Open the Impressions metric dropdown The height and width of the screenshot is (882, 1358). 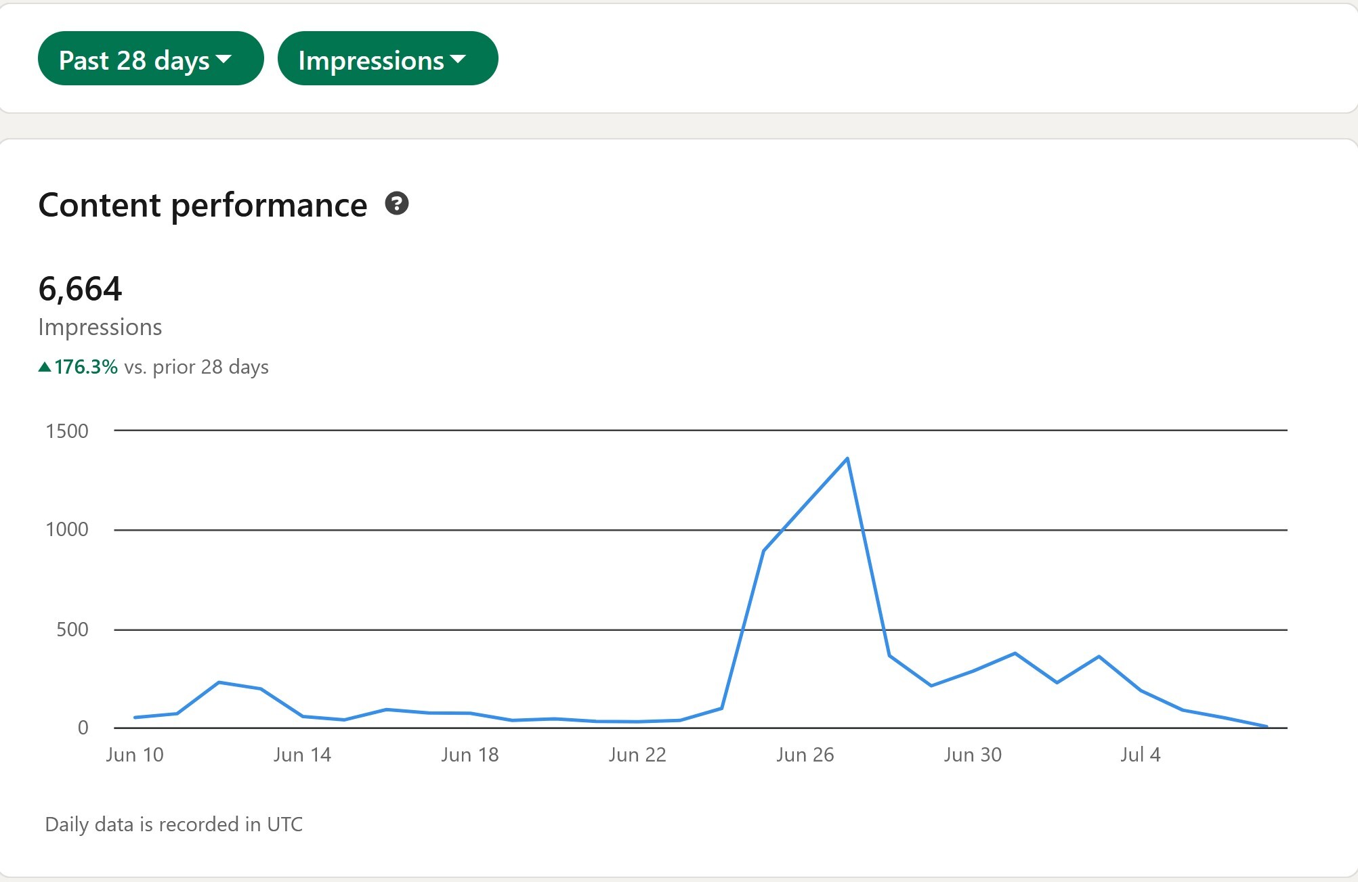[x=387, y=59]
